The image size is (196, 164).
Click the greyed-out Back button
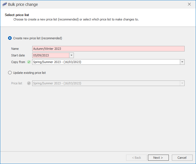pyautogui.click(x=136, y=158)
